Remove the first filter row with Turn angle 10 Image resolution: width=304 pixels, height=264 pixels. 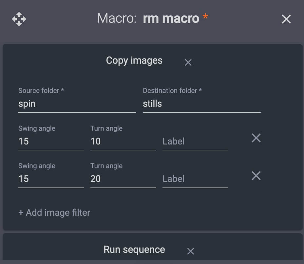click(256, 138)
